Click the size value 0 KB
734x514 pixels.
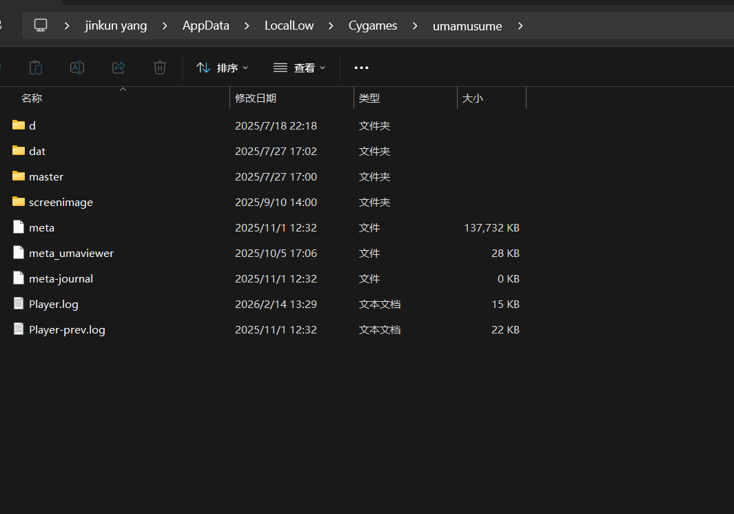(509, 278)
